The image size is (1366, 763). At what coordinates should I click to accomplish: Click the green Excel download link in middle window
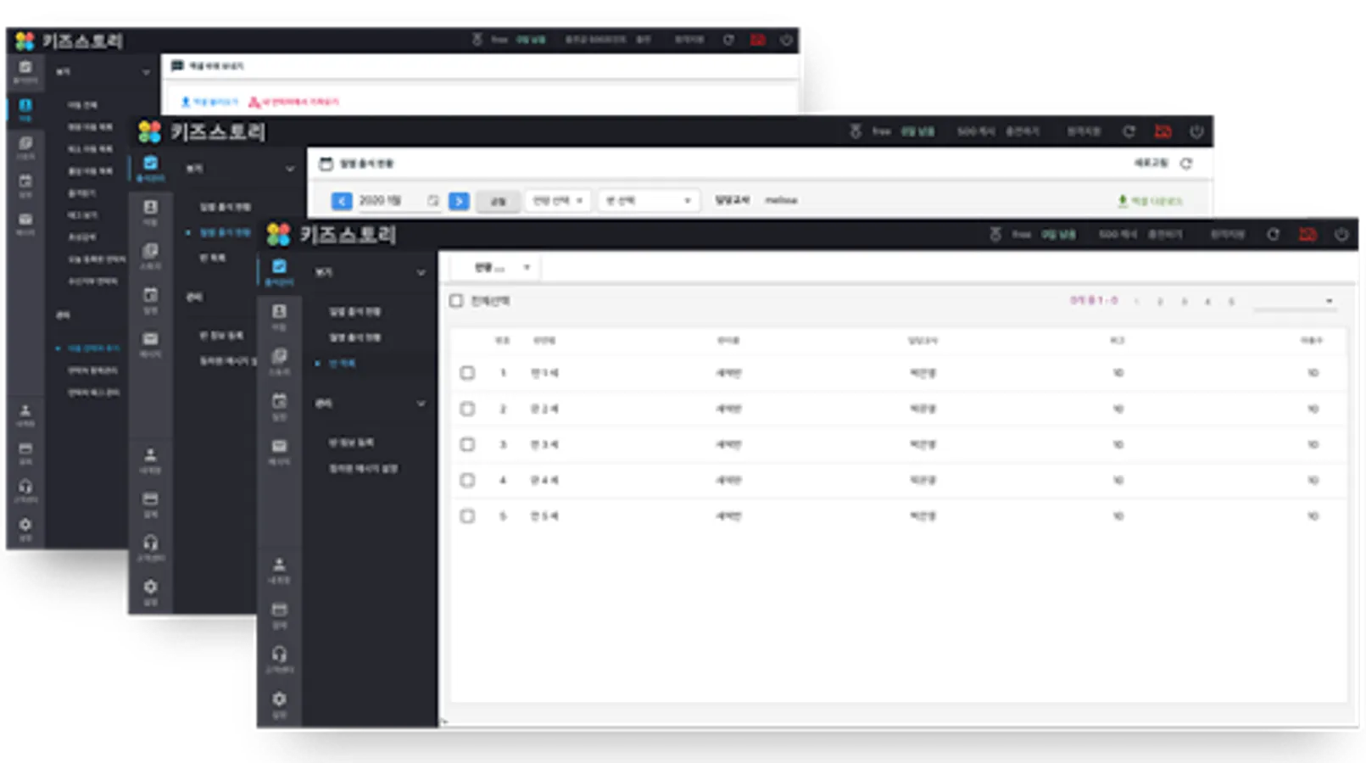point(1150,201)
